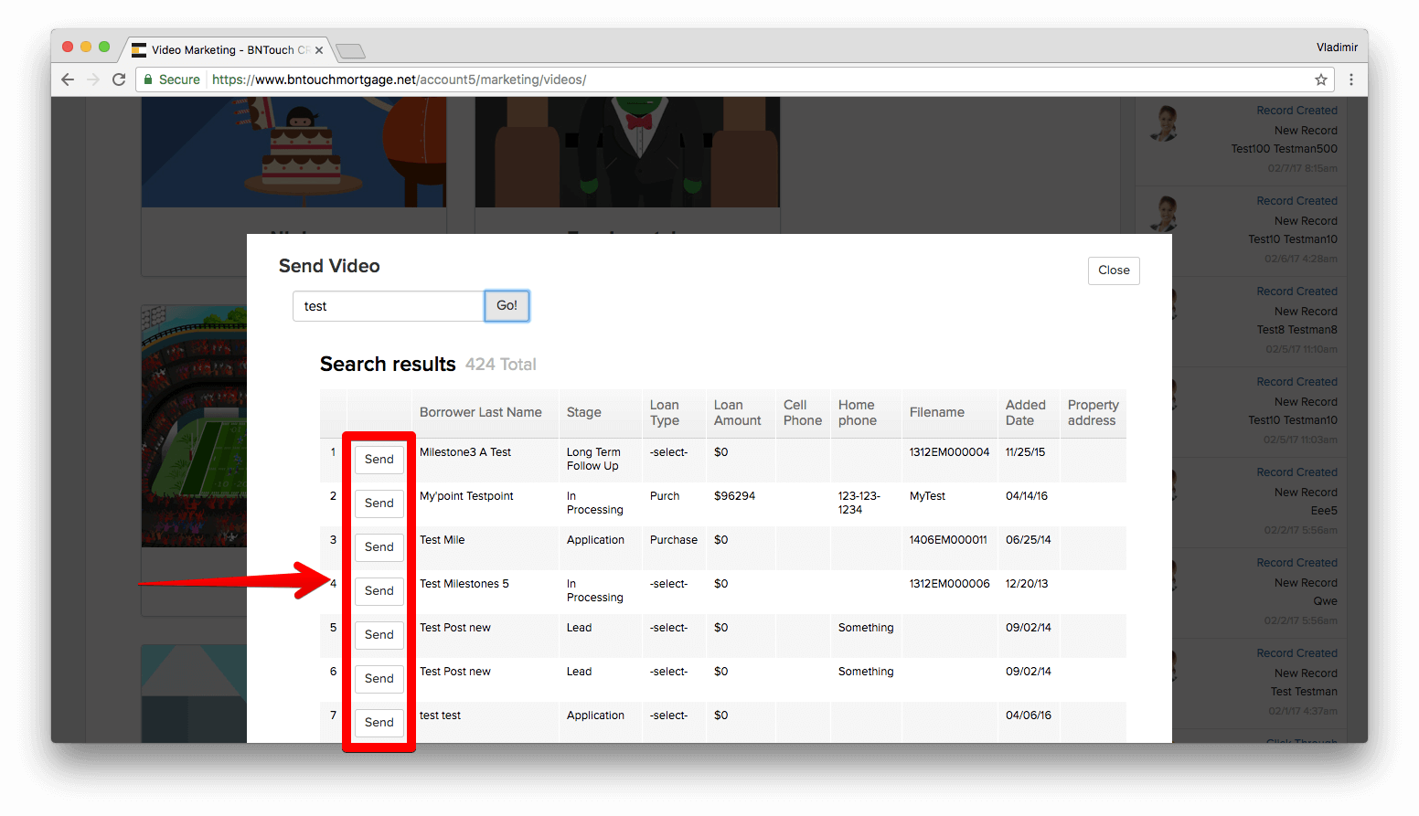Send video to Test Mile
This screenshot has width=1419, height=816.
(379, 547)
